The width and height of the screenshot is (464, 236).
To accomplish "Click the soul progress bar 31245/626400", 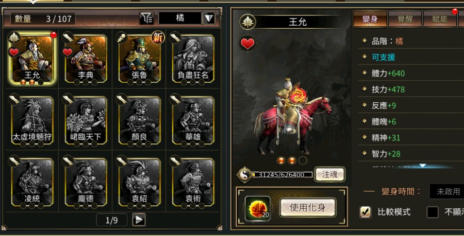I will pos(281,175).
